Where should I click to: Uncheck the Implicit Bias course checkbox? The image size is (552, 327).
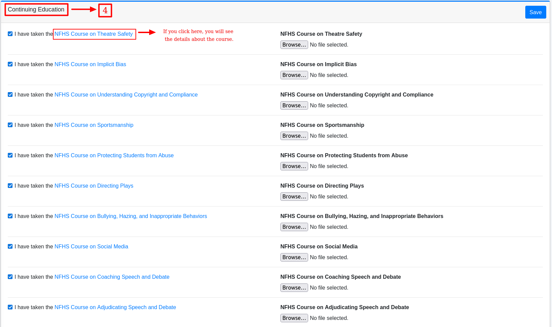[x=10, y=64]
